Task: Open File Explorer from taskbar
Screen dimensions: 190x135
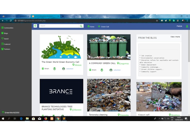Action: pyautogui.click(x=27, y=119)
